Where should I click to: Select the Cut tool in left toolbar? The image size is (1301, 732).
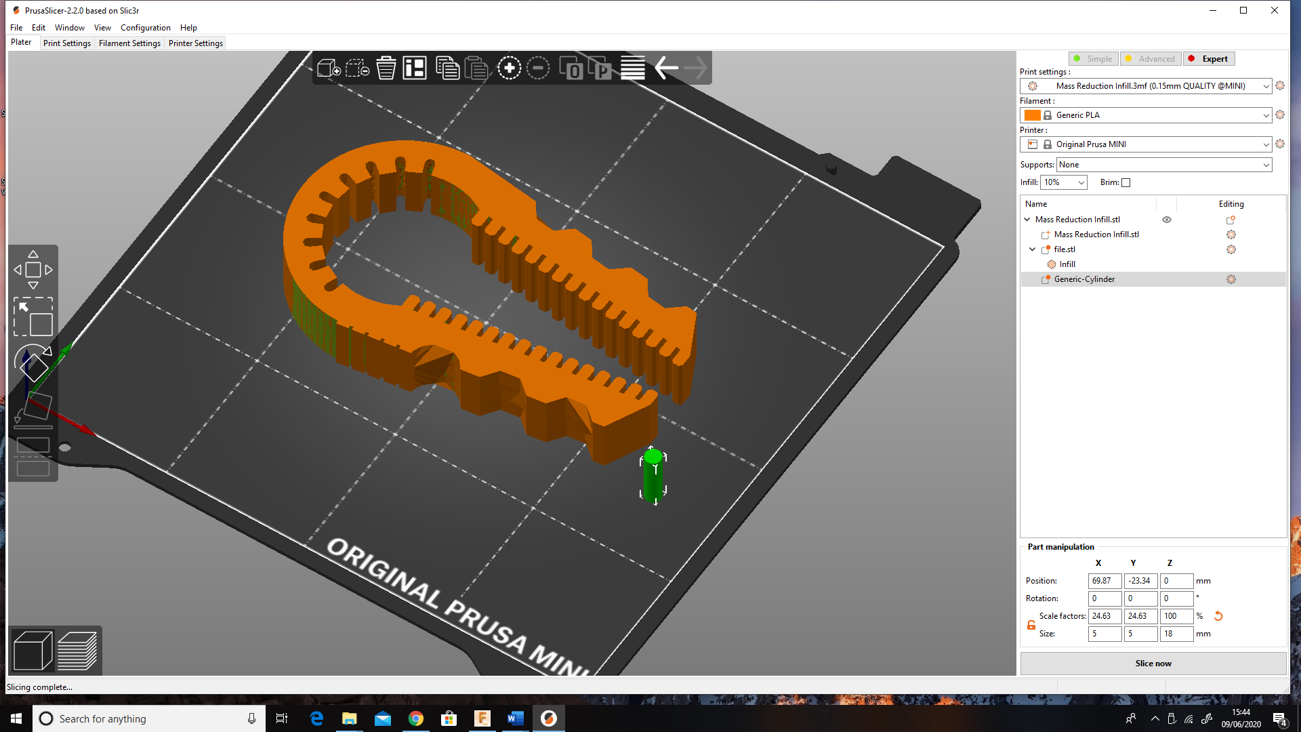click(x=33, y=457)
